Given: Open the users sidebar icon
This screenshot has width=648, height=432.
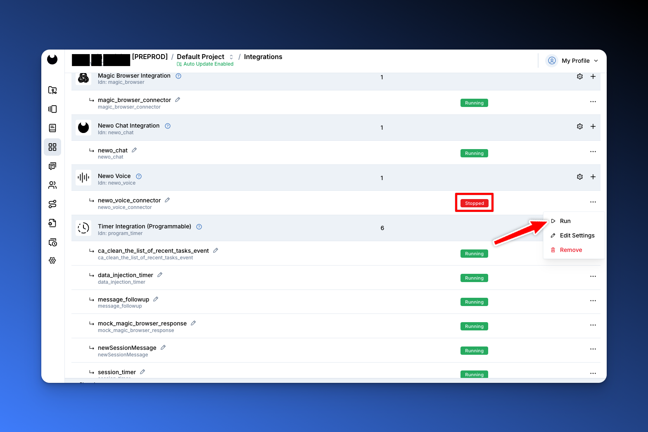Looking at the screenshot, I should (52, 185).
